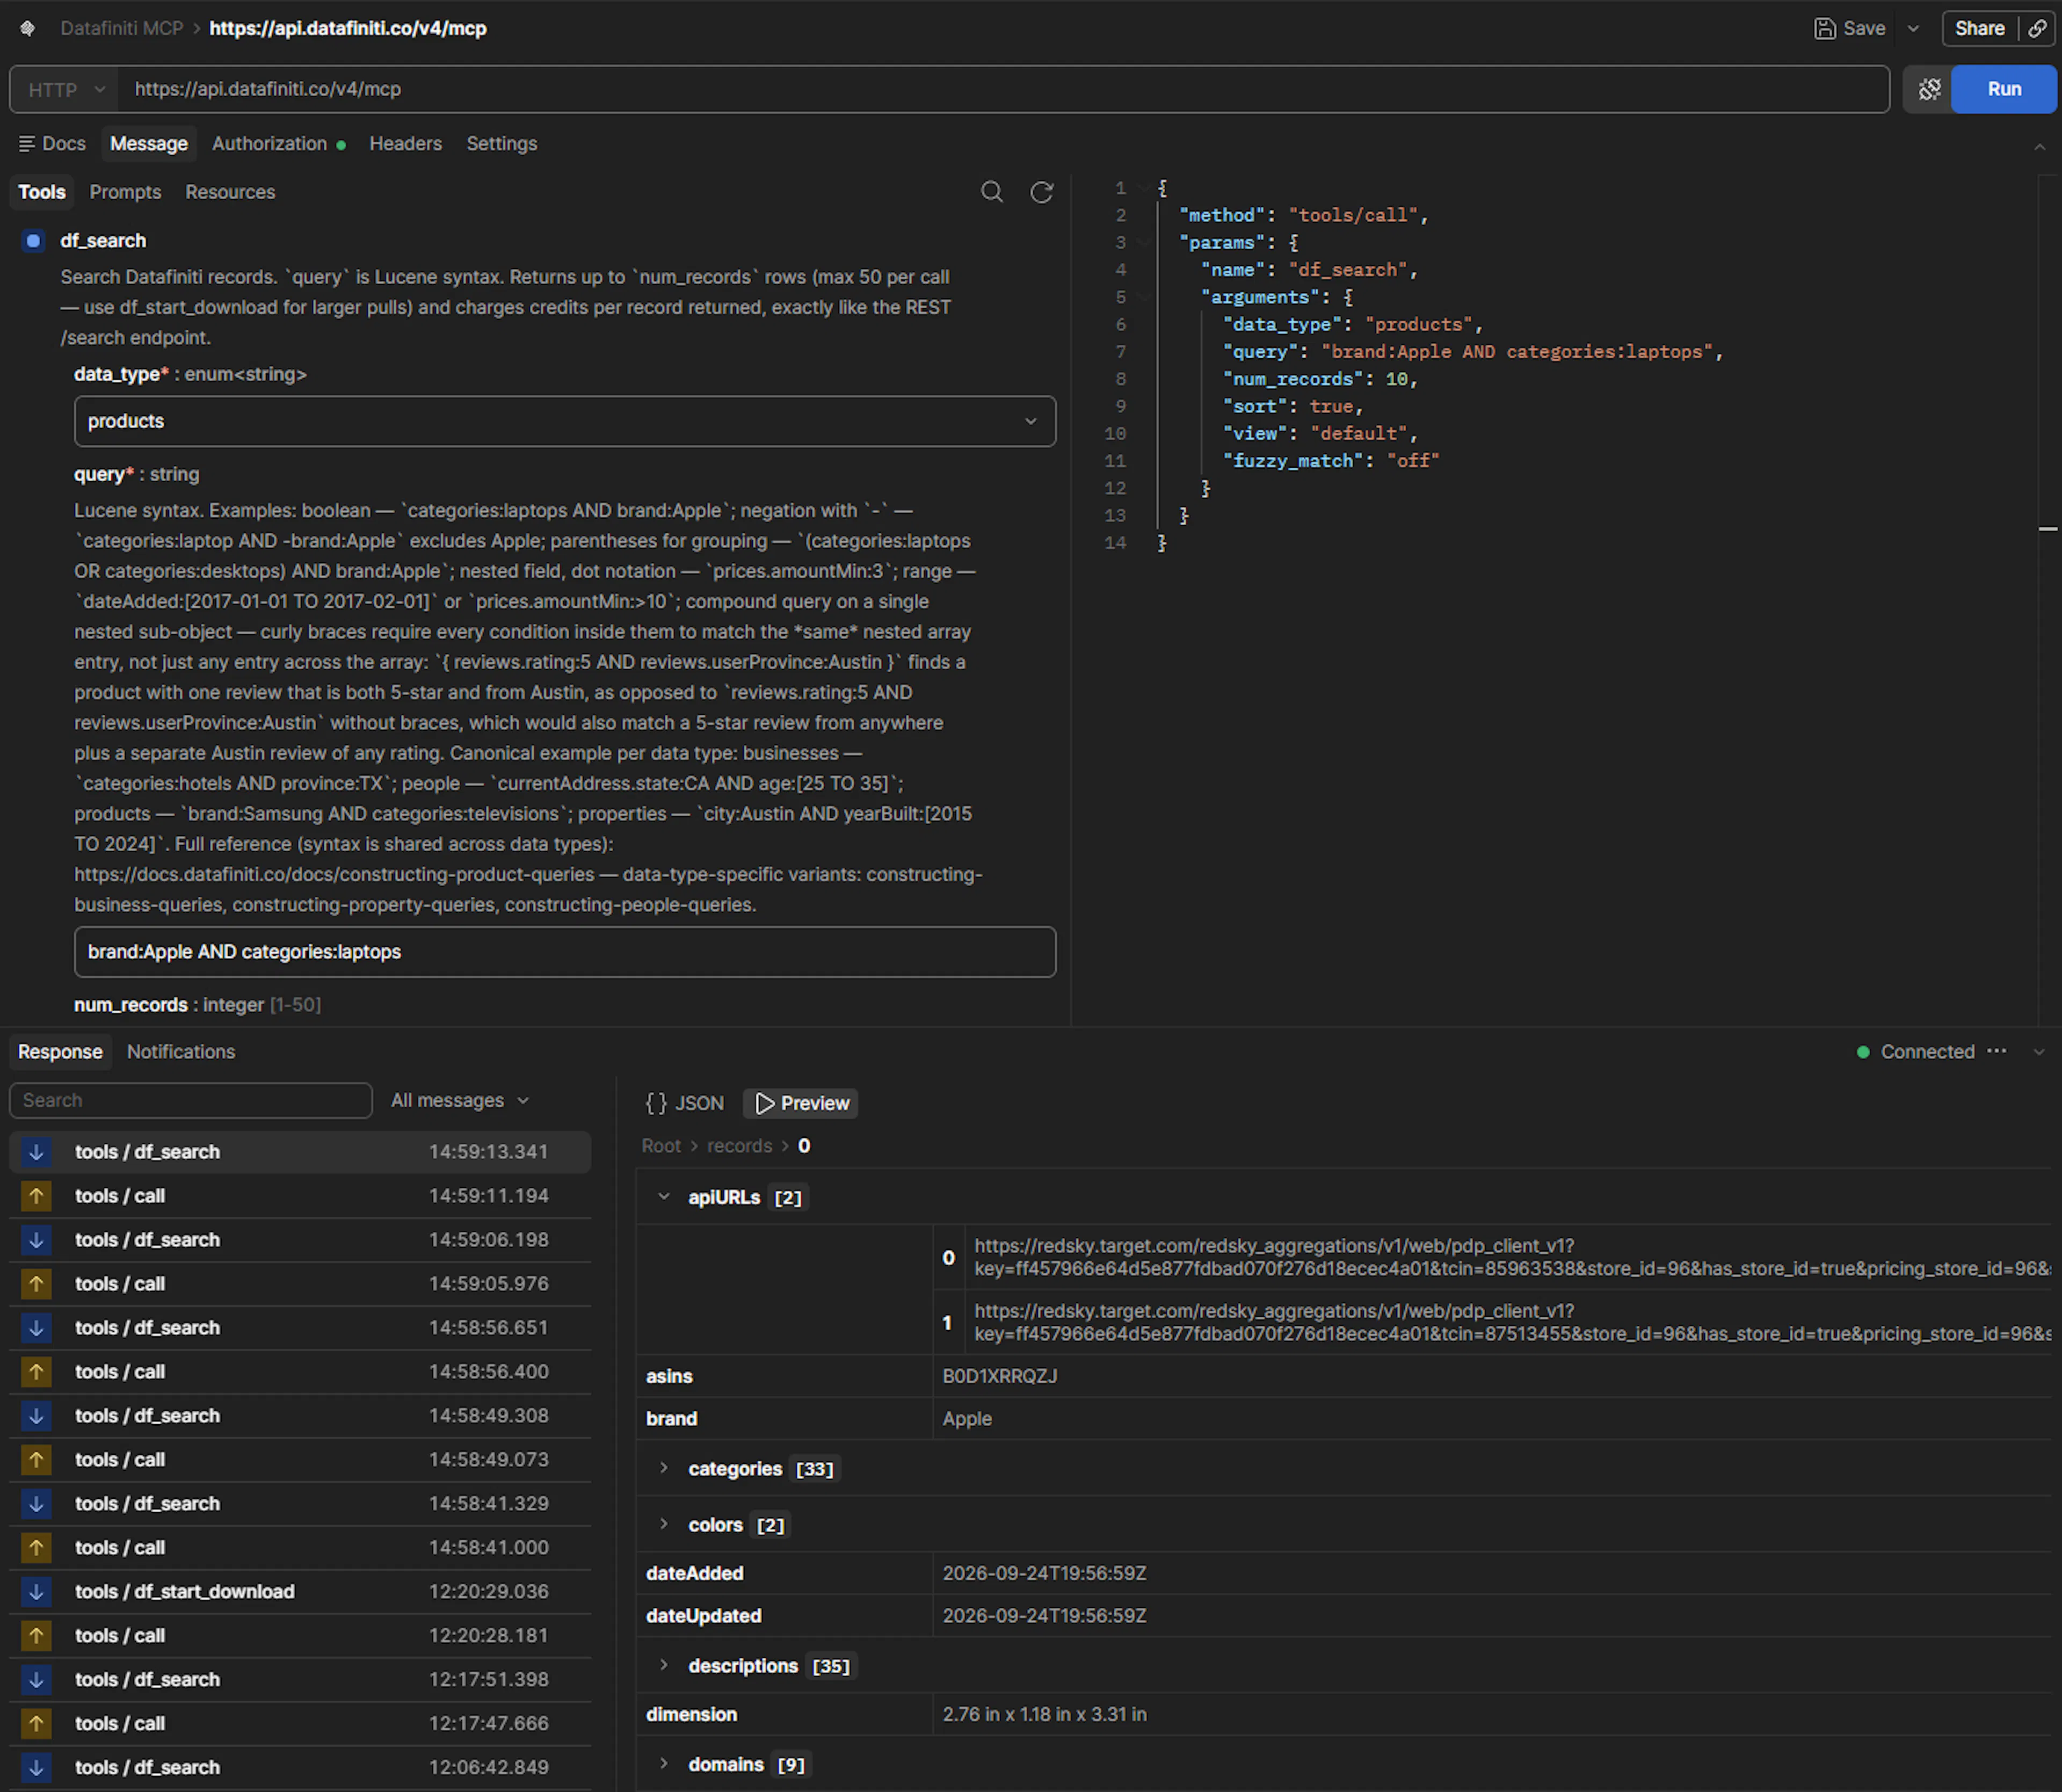Open the Headers tab
This screenshot has height=1792, width=2062.
405,143
